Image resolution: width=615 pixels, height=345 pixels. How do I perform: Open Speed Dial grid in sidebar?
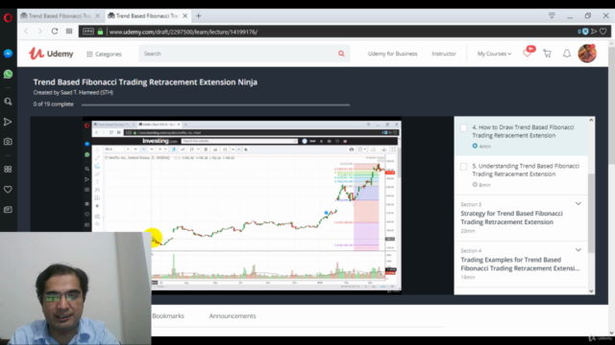[x=8, y=169]
